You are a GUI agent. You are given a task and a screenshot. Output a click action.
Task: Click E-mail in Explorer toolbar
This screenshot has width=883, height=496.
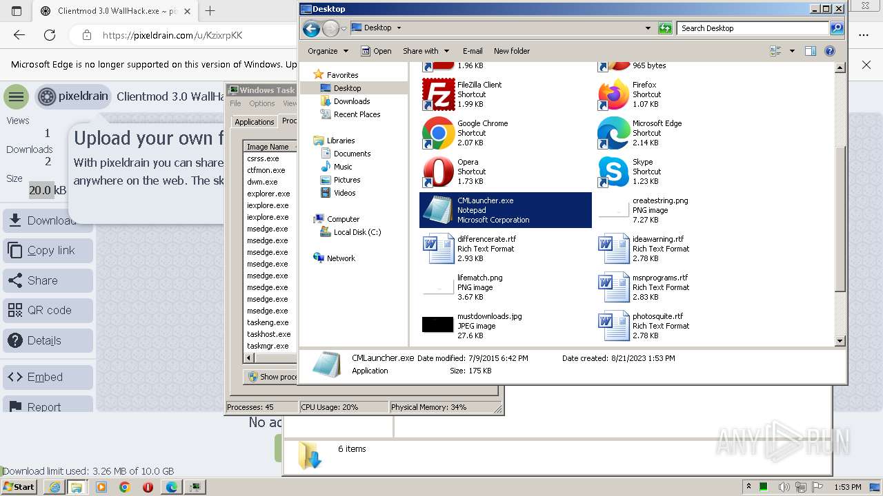(473, 51)
